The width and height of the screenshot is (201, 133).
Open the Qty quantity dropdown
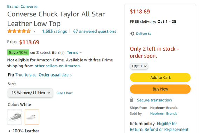(x=139, y=66)
